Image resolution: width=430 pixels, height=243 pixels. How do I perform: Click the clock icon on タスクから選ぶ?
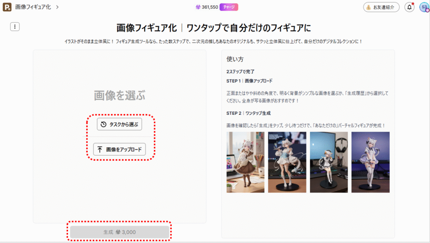[x=103, y=124]
